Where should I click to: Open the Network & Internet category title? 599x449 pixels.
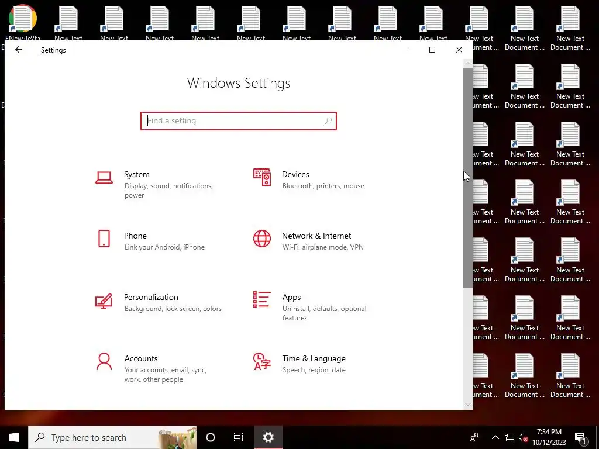316,236
